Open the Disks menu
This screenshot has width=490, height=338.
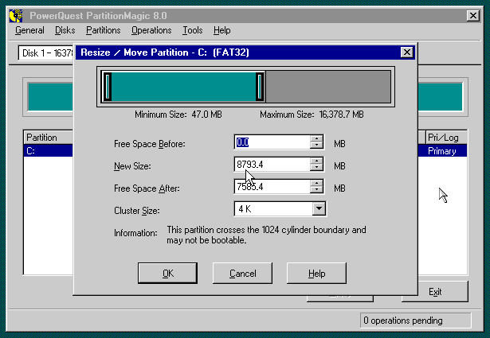[65, 30]
